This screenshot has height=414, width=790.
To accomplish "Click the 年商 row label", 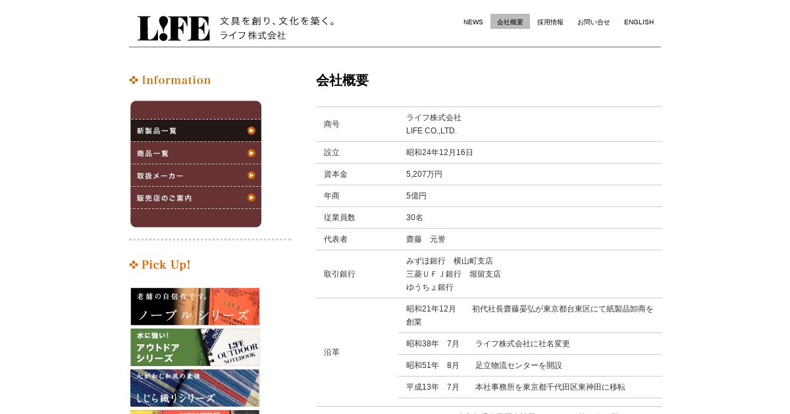I will coord(332,196).
